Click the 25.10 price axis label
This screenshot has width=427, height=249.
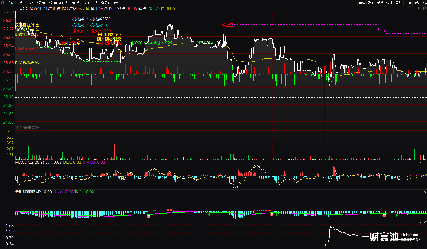pyautogui.click(x=8, y=97)
